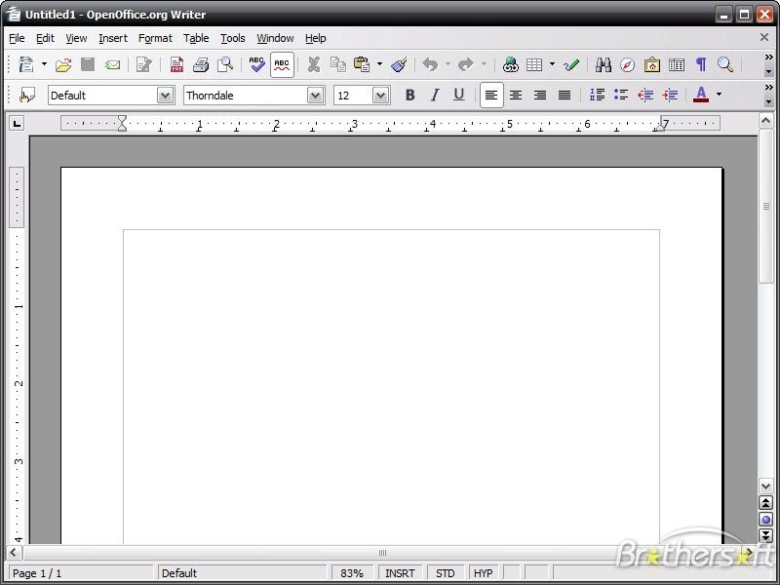Viewport: 780px width, 585px height.
Task: Expand the Thorndale font name dropdown
Action: coord(315,95)
